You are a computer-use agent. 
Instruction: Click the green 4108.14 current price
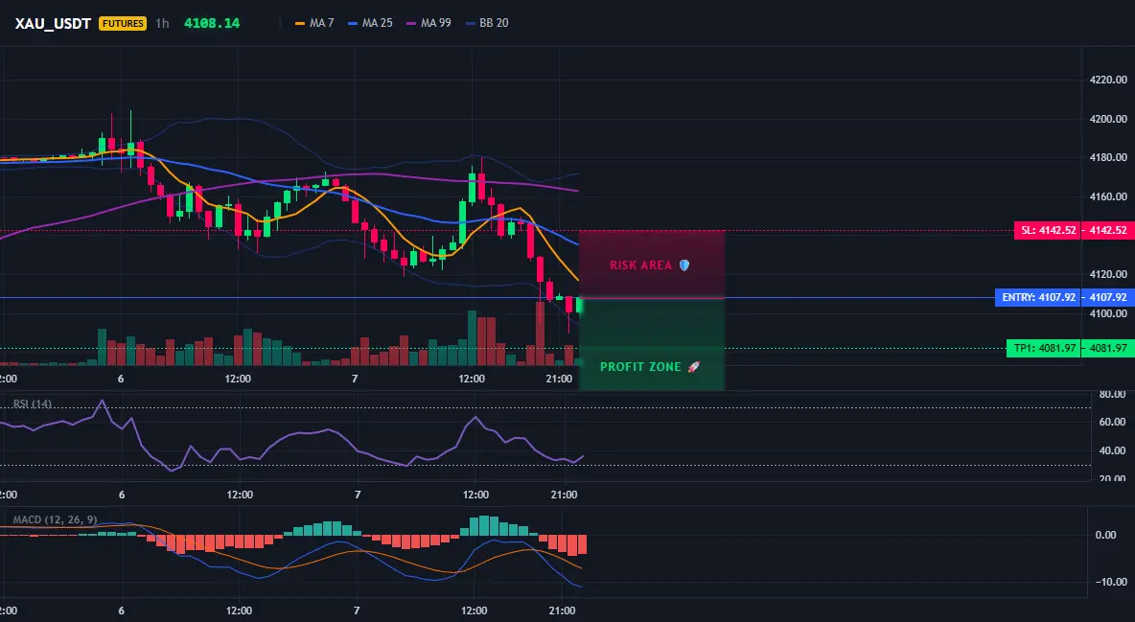click(211, 23)
